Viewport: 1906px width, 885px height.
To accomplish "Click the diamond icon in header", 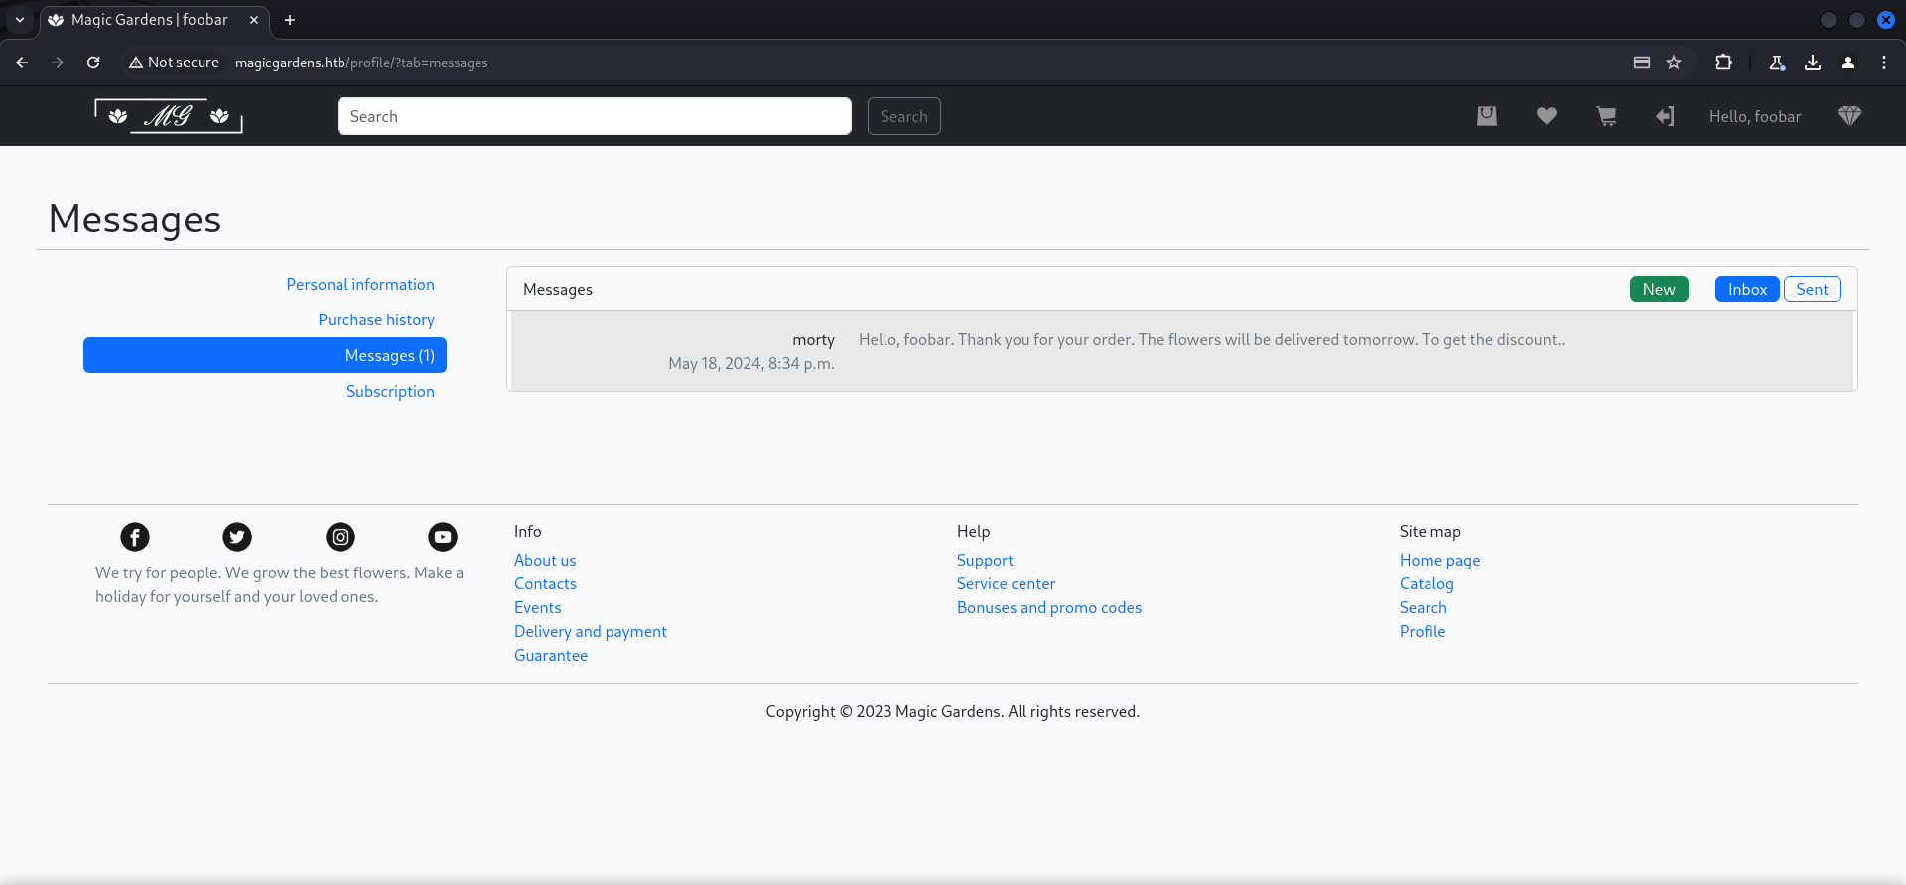I will (x=1848, y=116).
